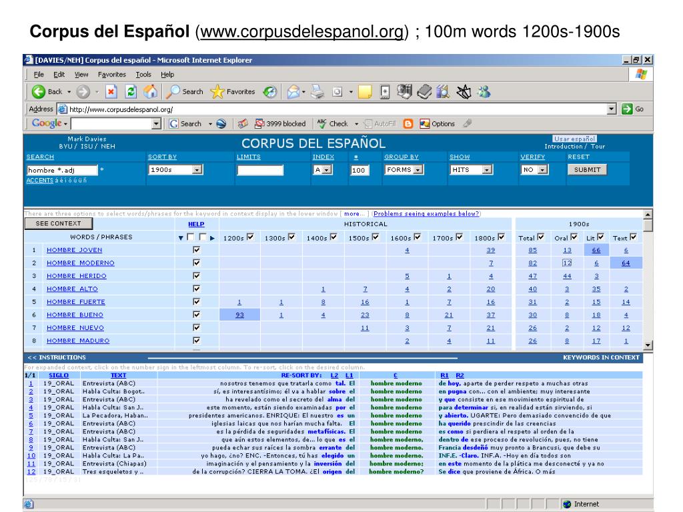The height and width of the screenshot is (512, 683).
Task: Open the Show HITS dropdown
Action: coord(488,170)
